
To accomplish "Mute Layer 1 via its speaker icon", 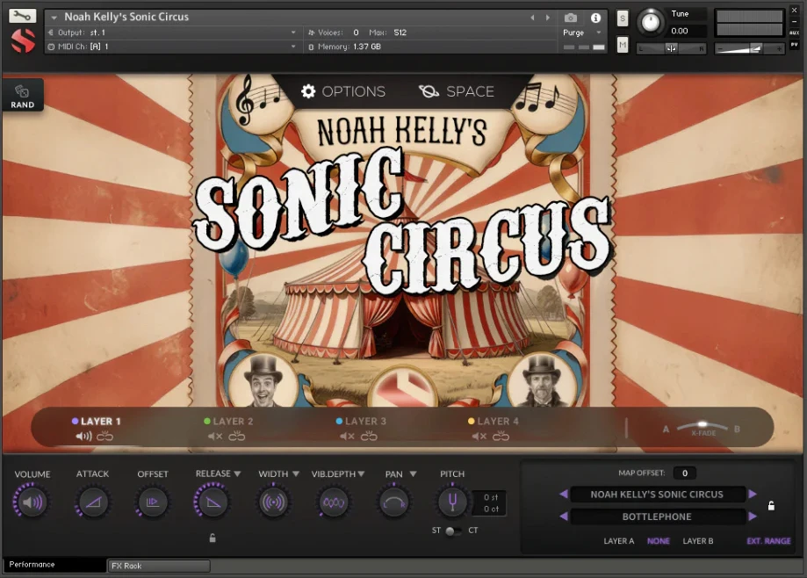I will tap(83, 437).
